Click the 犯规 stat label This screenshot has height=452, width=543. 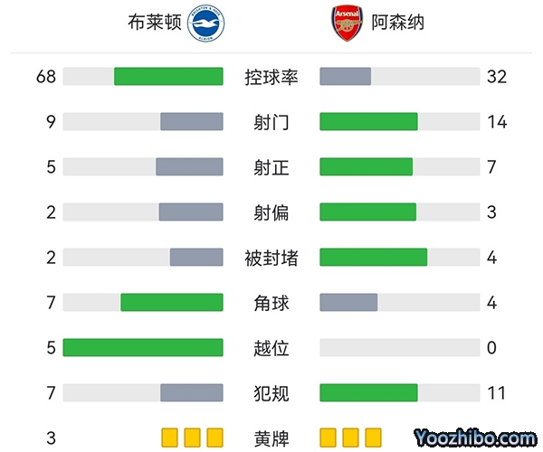271,393
